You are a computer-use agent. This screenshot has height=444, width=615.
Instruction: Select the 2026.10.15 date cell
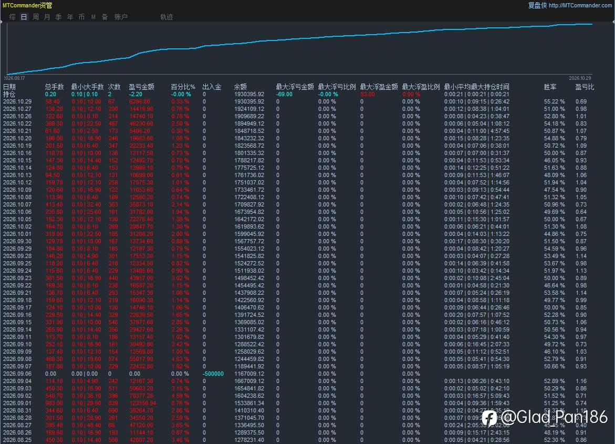click(17, 160)
